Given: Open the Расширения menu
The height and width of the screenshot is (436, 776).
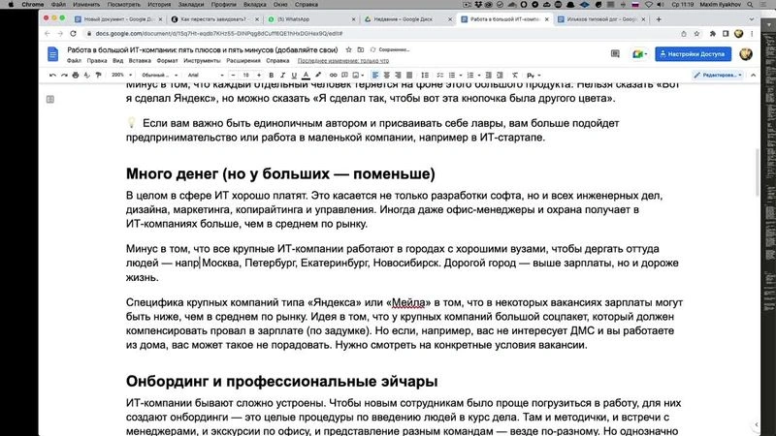Looking at the screenshot, I should point(243,61).
